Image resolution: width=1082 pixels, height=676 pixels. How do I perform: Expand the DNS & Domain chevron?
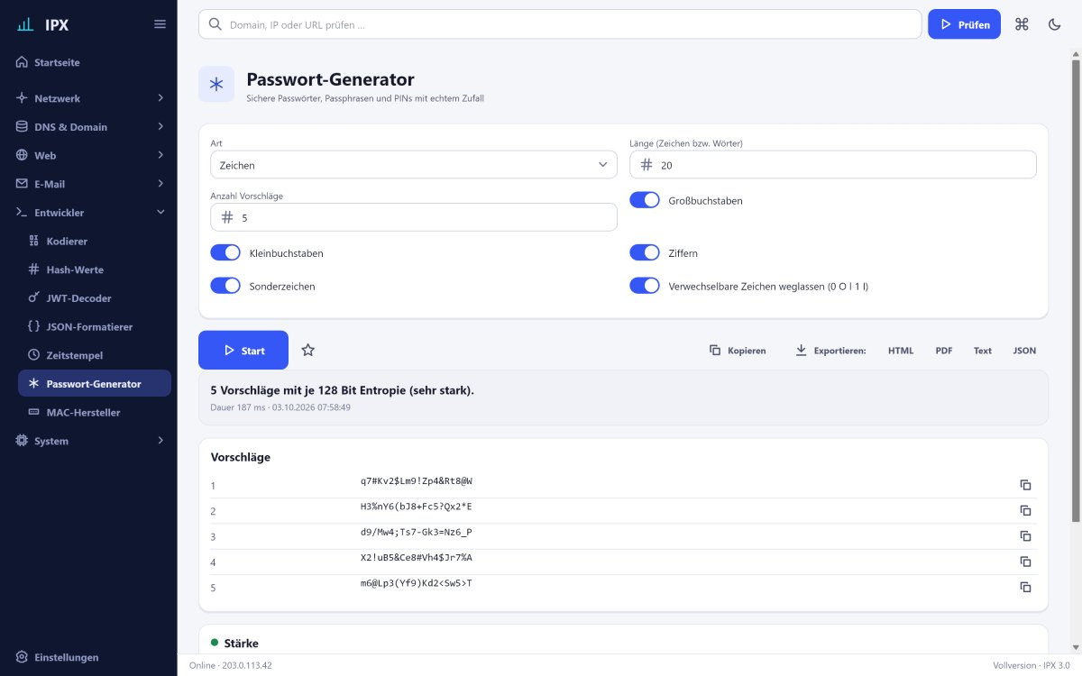click(160, 126)
